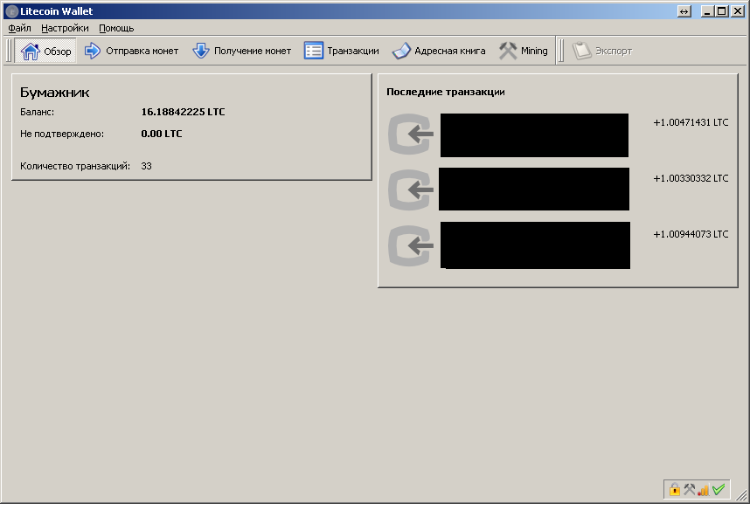Select the +1.00471431 LTC transaction

coord(690,122)
